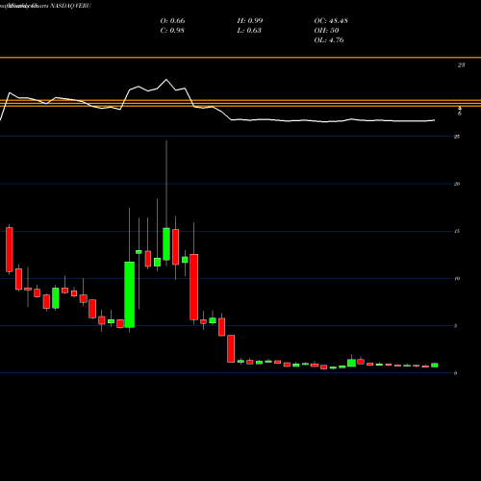Click the peak of the white indicator line
This screenshot has height=481, width=481.
click(166, 79)
